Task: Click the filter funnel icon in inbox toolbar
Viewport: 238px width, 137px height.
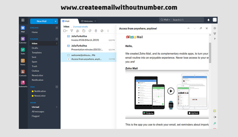Action: pos(72,31)
